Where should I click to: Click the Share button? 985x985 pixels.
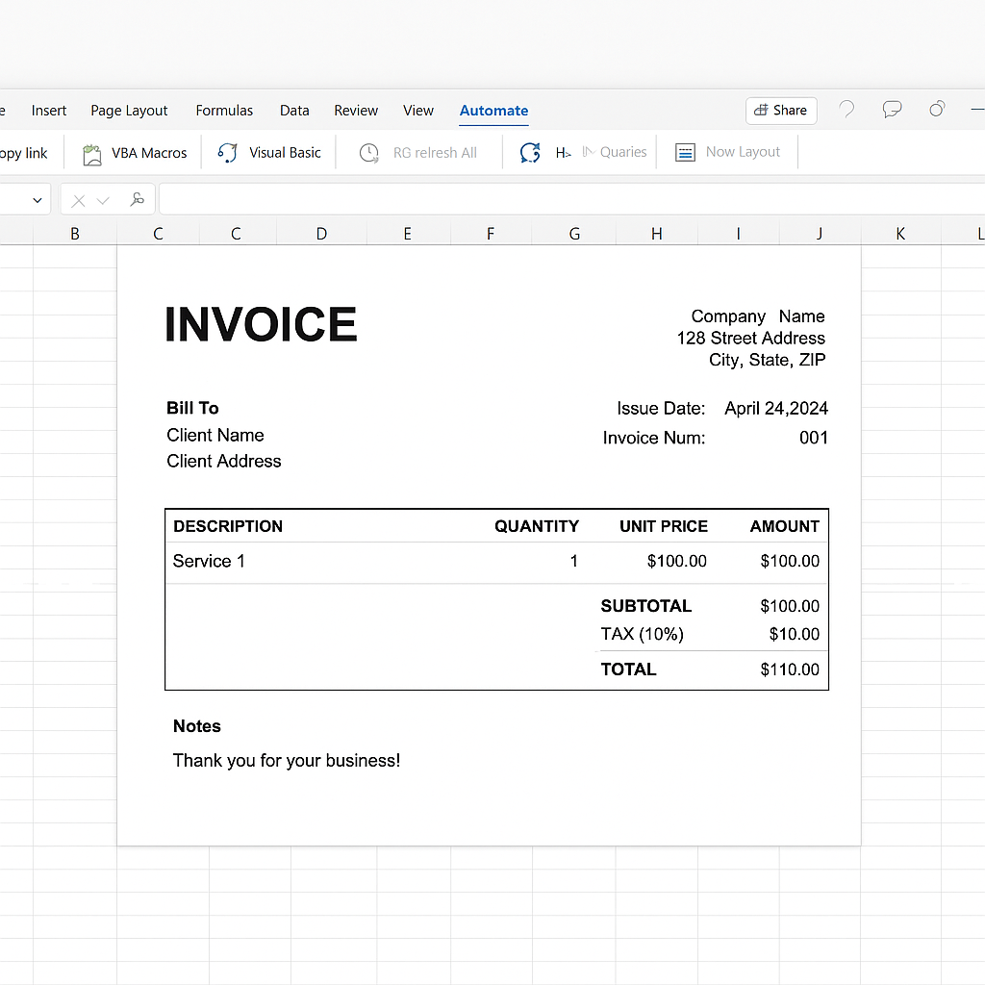[781, 111]
